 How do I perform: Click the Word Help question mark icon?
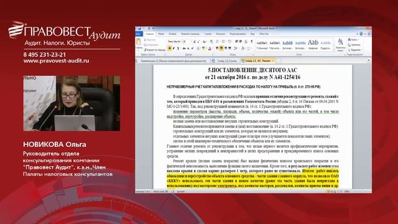tap(361, 34)
